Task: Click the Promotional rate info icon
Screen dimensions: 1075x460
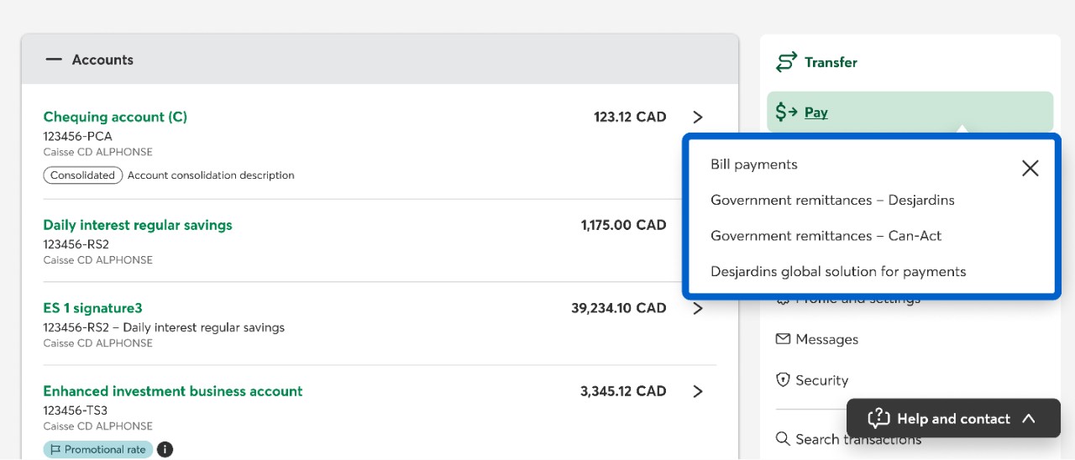Action: click(165, 450)
